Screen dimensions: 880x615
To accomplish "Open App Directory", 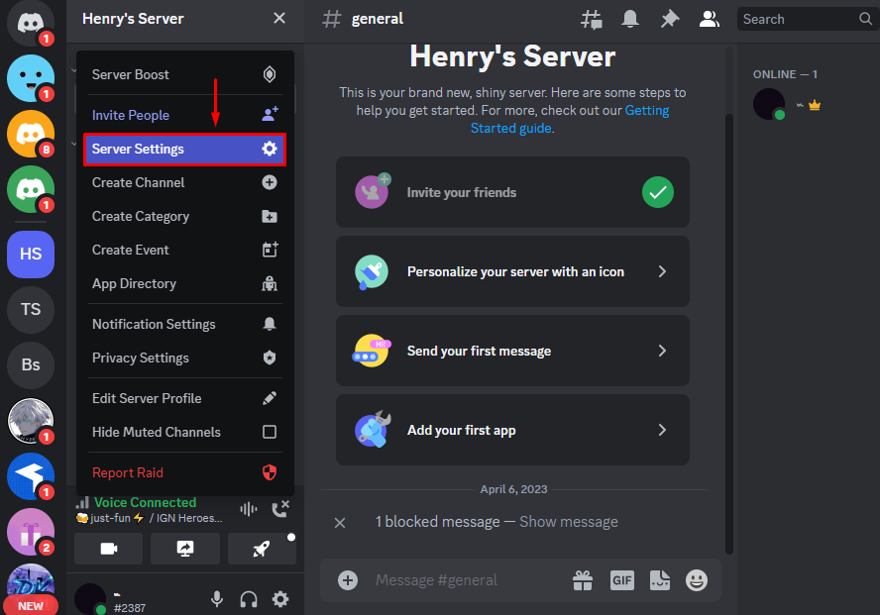I will [x=184, y=283].
